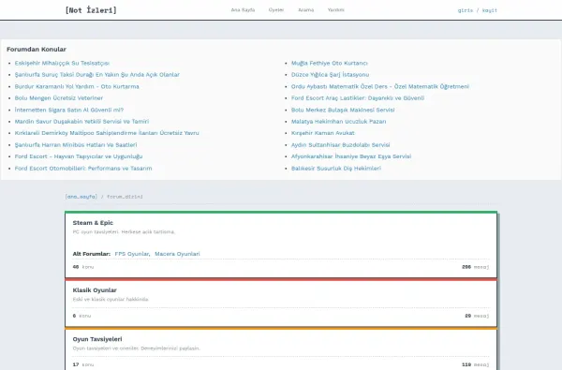Click Steam & Epic forum description
Image resolution: width=562 pixels, height=370 pixels.
124,232
